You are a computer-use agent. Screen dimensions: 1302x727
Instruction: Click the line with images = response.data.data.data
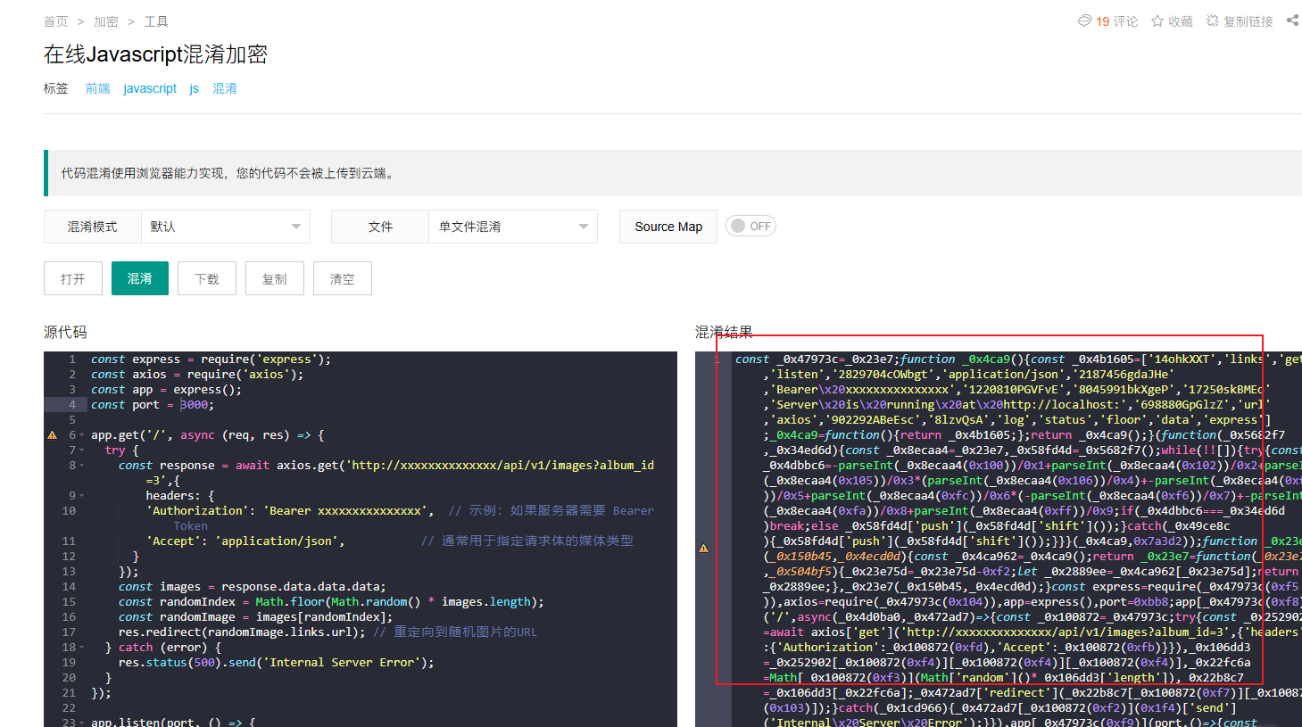tap(253, 587)
